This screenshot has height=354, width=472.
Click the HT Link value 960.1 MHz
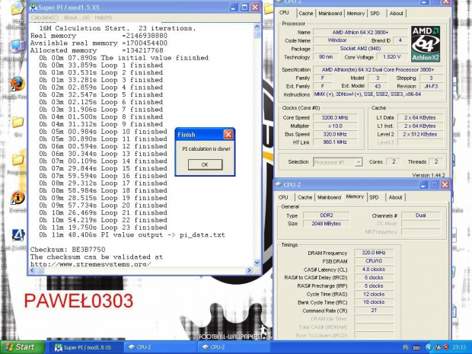coord(335,142)
